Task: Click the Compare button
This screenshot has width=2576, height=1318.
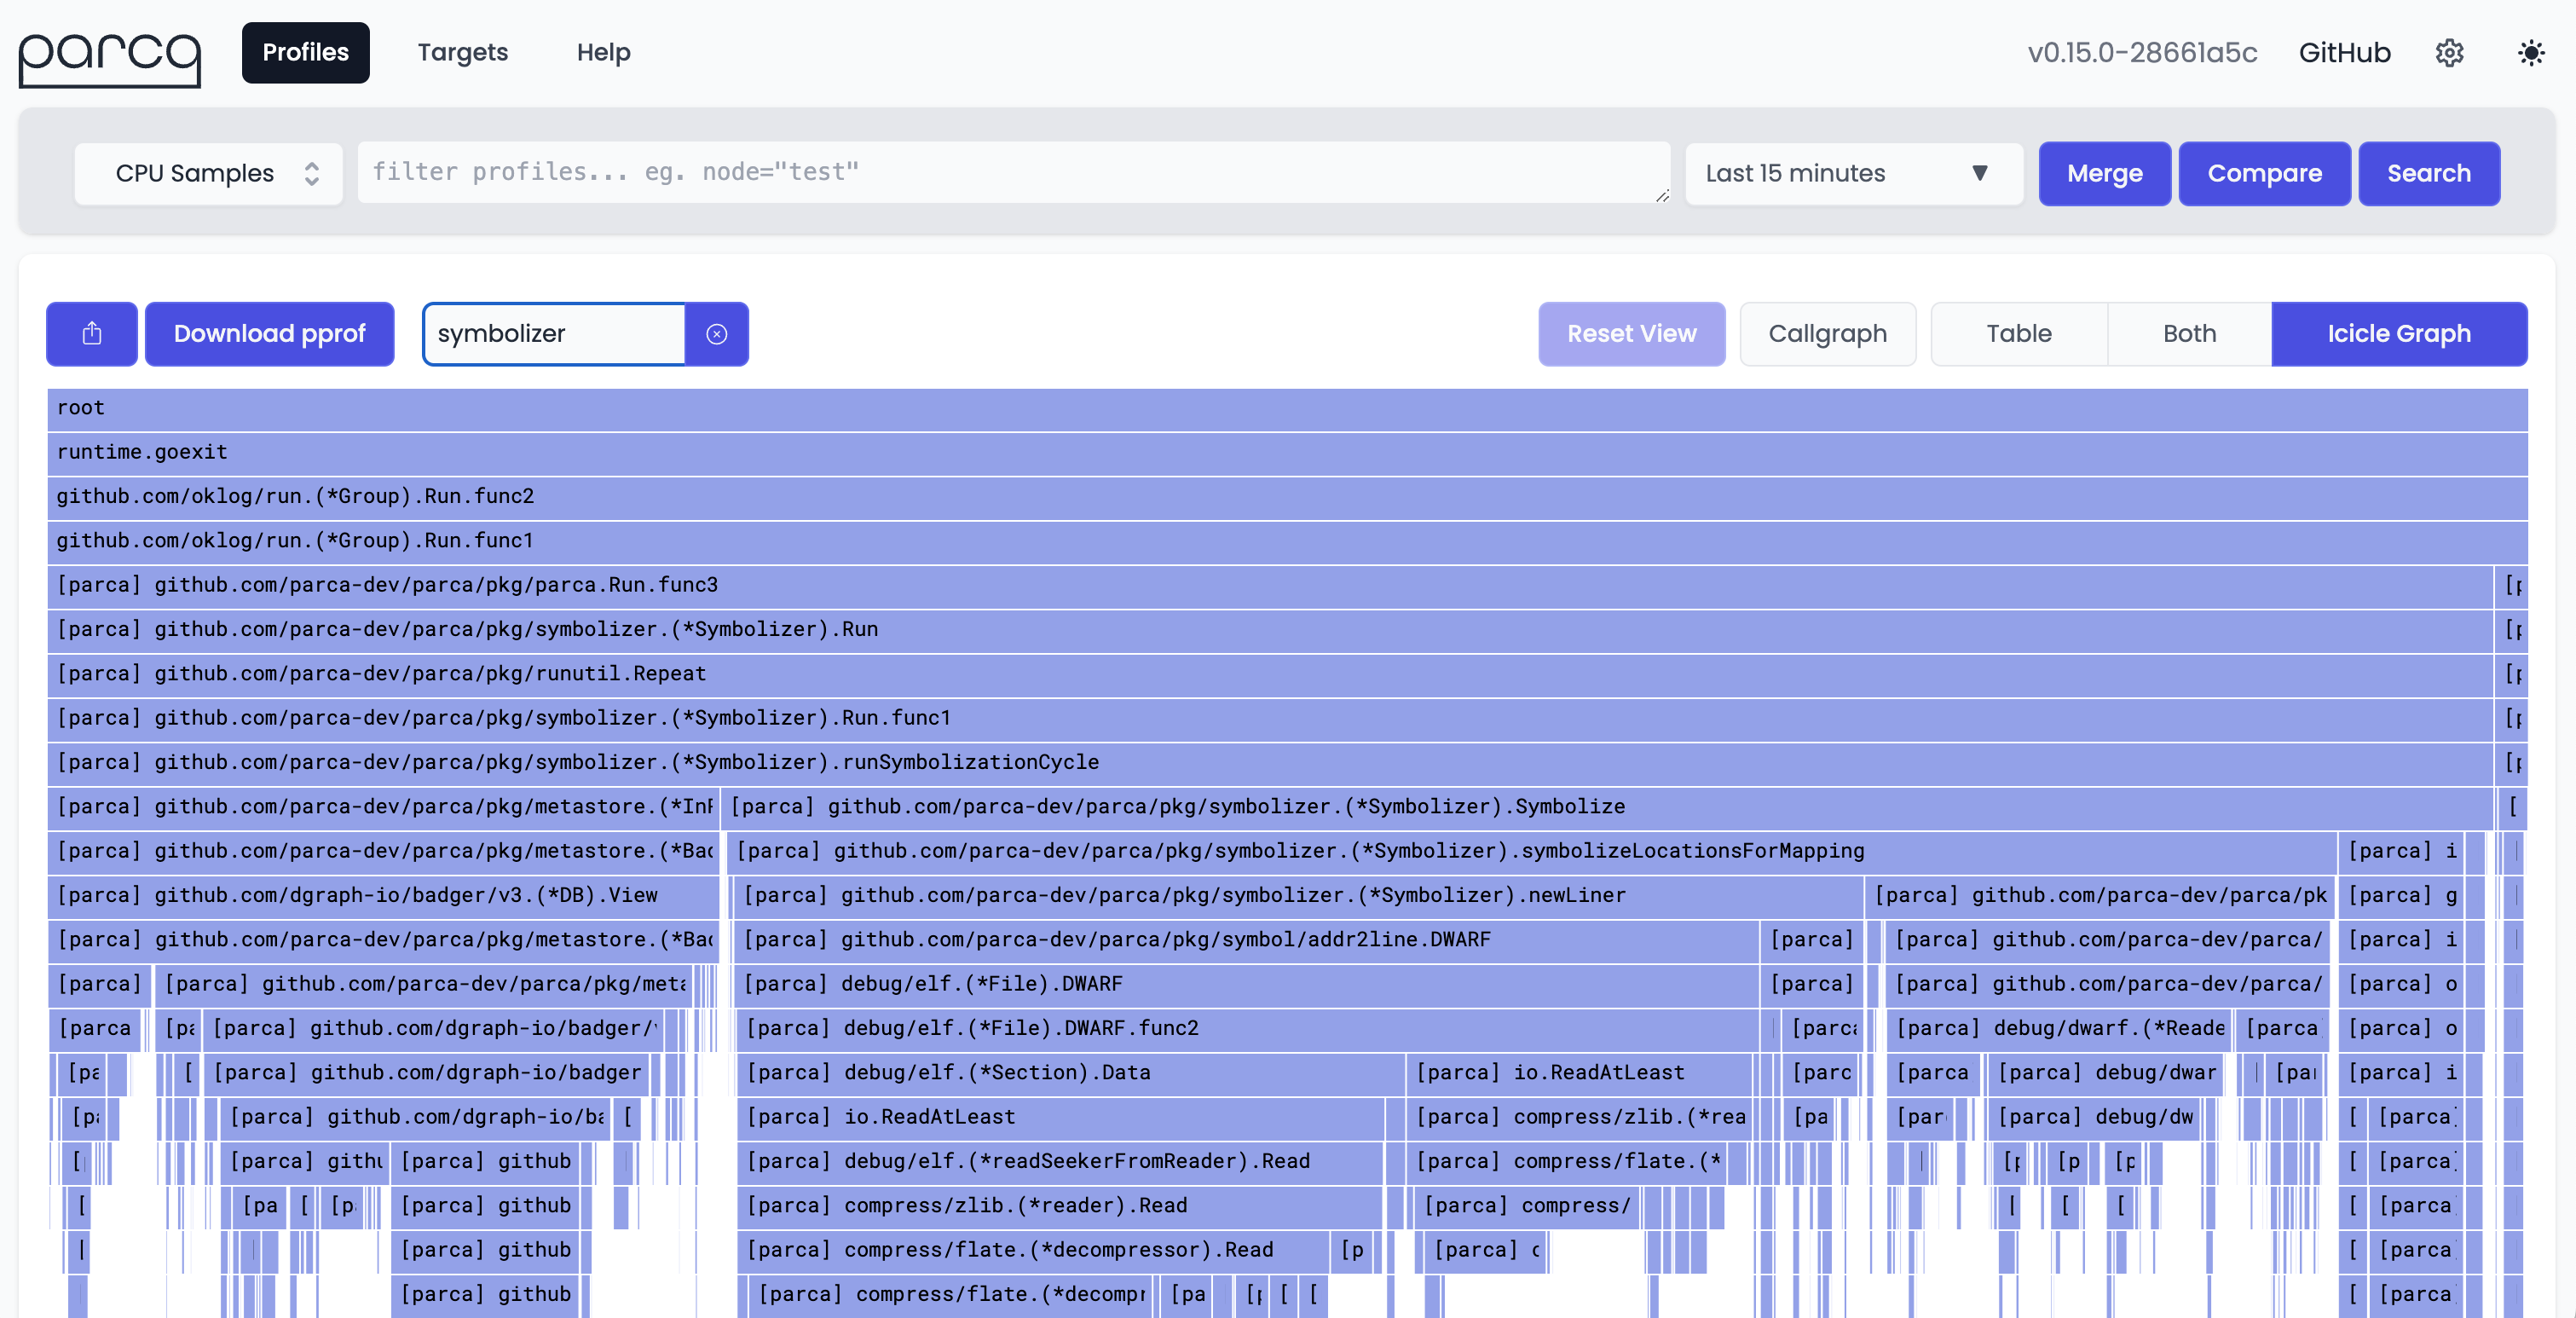Action: 2265,174
